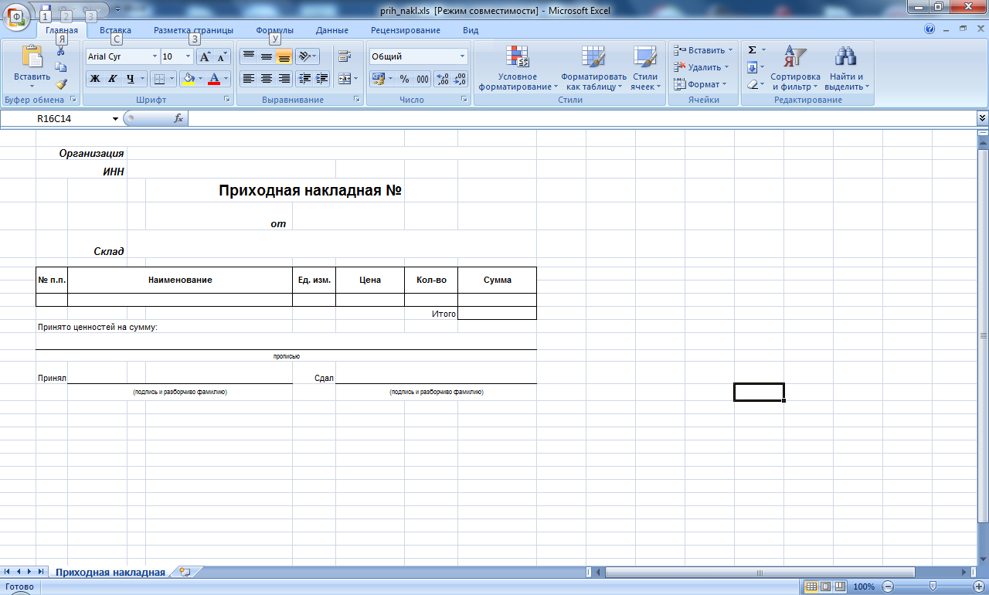Click in the formula bar
The image size is (989, 595).
(x=582, y=118)
